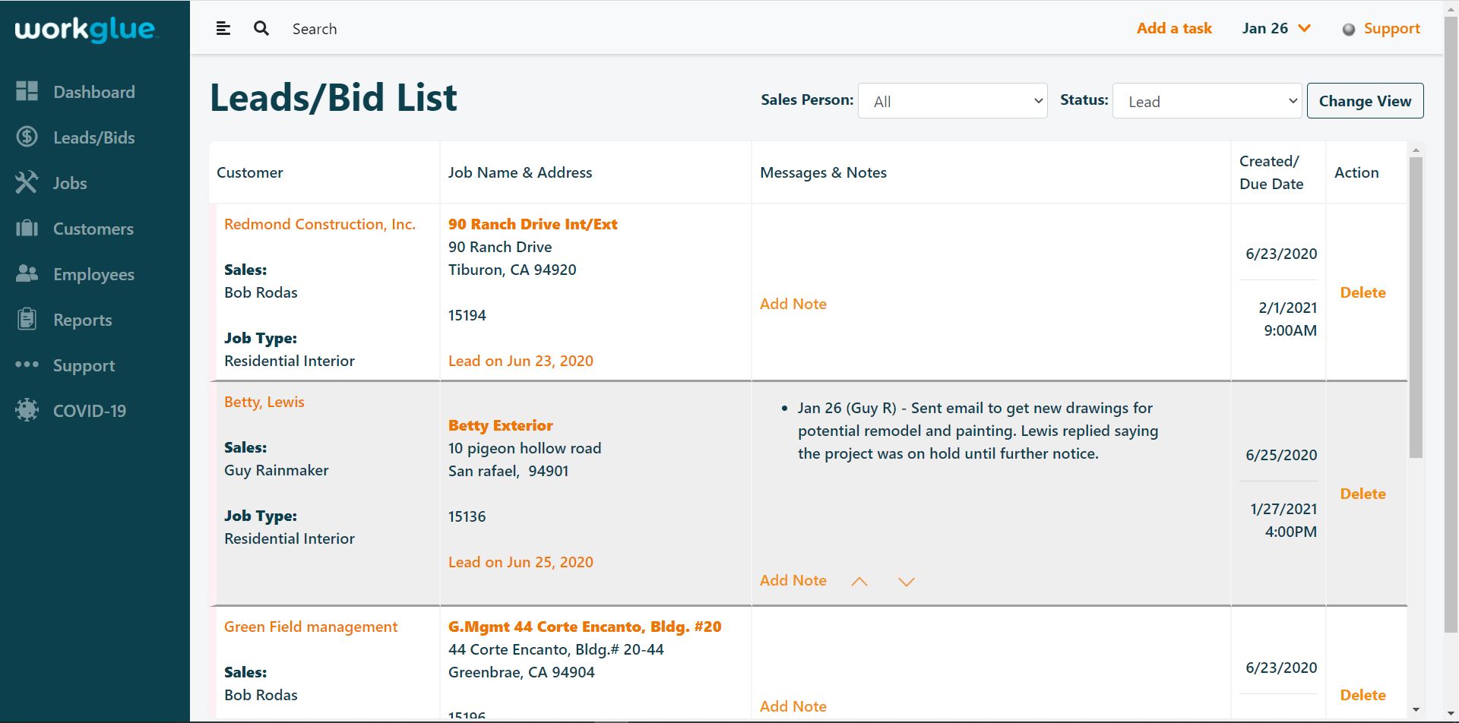Click the COVID-19 virus icon
The image size is (1459, 723).
27,410
